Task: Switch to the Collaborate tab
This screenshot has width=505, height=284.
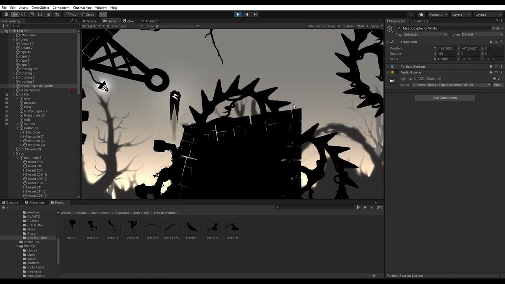Action: coord(420,21)
